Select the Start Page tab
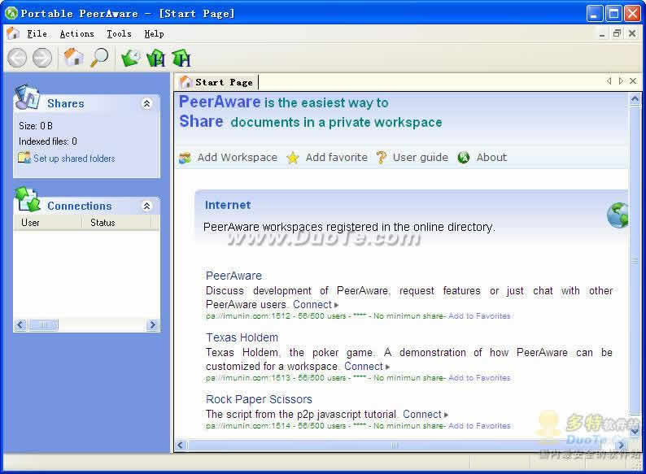Screen dimensions: 646x474 218,82
